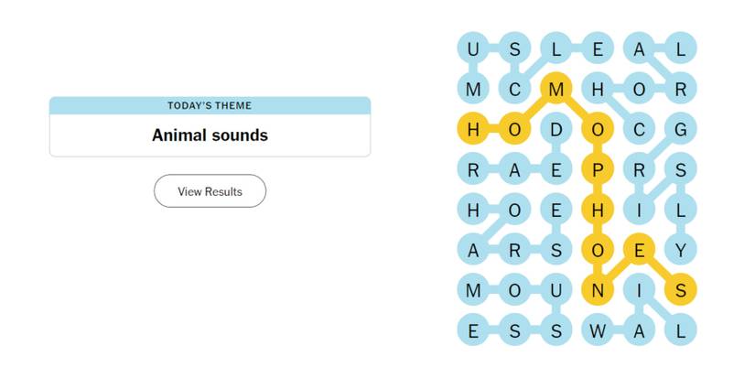
Task: Select the letter A in the top row
Action: [x=639, y=49]
